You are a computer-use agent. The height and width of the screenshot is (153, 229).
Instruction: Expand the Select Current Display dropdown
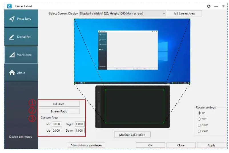click(x=122, y=13)
